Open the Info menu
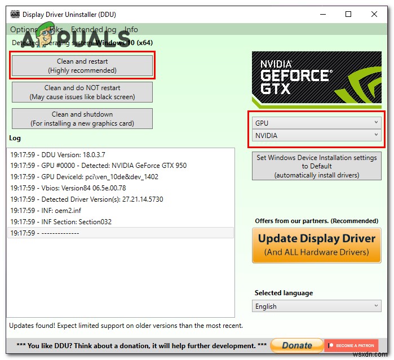This screenshot has width=394, height=360. [131, 29]
